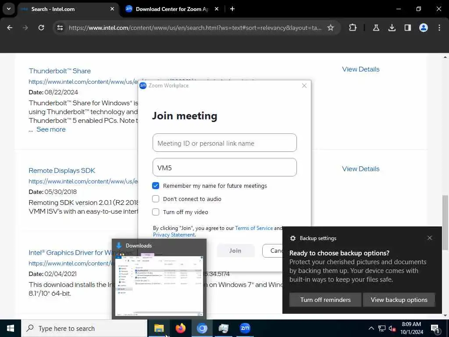The width and height of the screenshot is (449, 337).
Task: Show hidden system tray icons
Action: (371, 328)
